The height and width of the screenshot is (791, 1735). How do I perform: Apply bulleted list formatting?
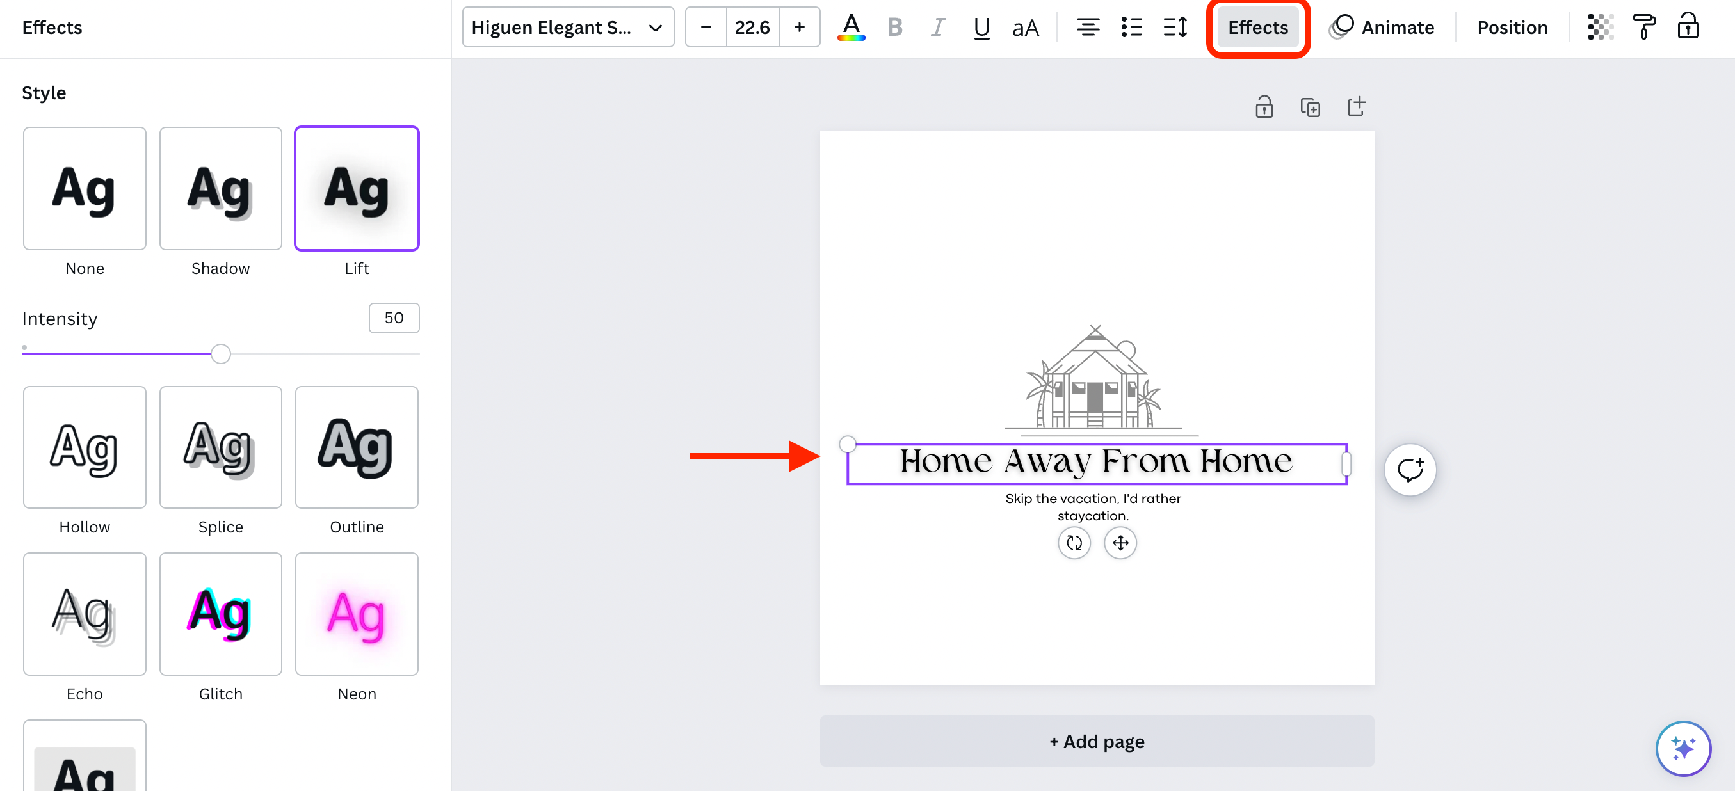[1131, 27]
